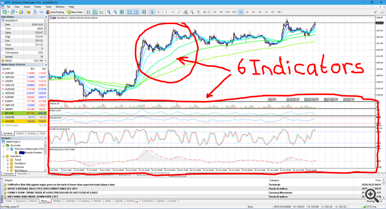Click the search magnifier icon at top right

[x=376, y=12]
